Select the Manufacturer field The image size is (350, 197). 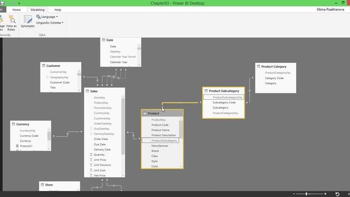click(x=160, y=146)
